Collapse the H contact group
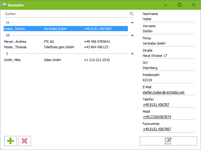 [x=132, y=23]
